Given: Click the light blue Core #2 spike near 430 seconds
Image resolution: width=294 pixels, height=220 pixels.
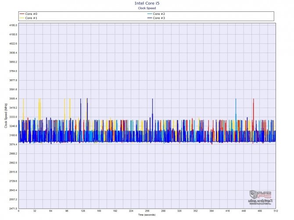Looking at the screenshot, I should [236, 110].
